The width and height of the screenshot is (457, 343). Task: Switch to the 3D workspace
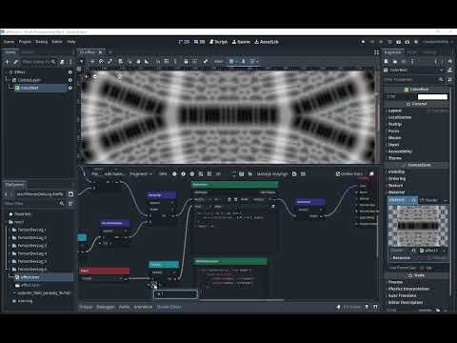click(200, 42)
